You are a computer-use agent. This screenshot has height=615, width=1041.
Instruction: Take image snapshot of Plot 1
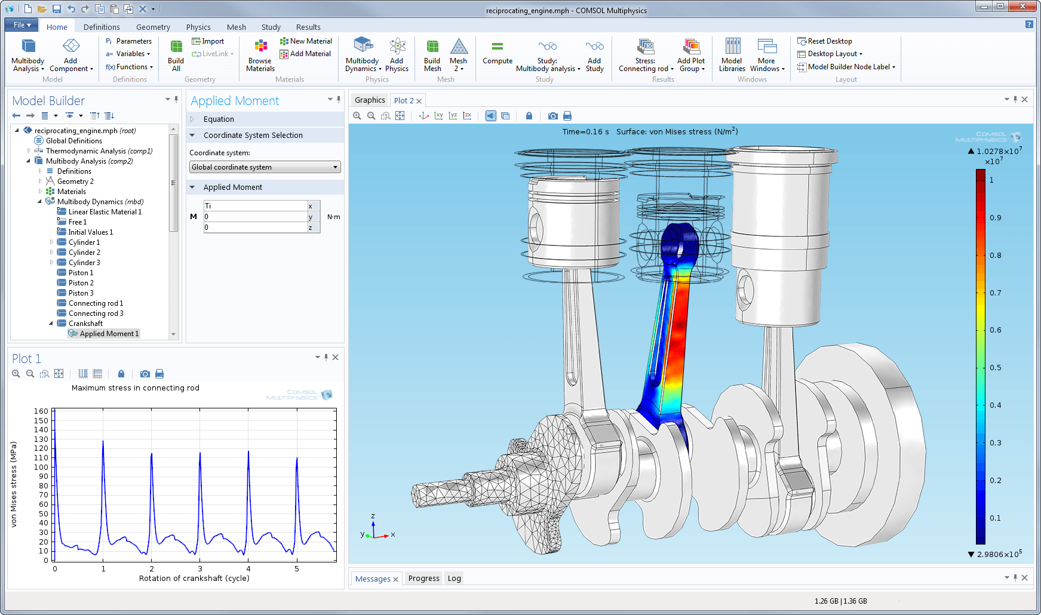pyautogui.click(x=145, y=374)
